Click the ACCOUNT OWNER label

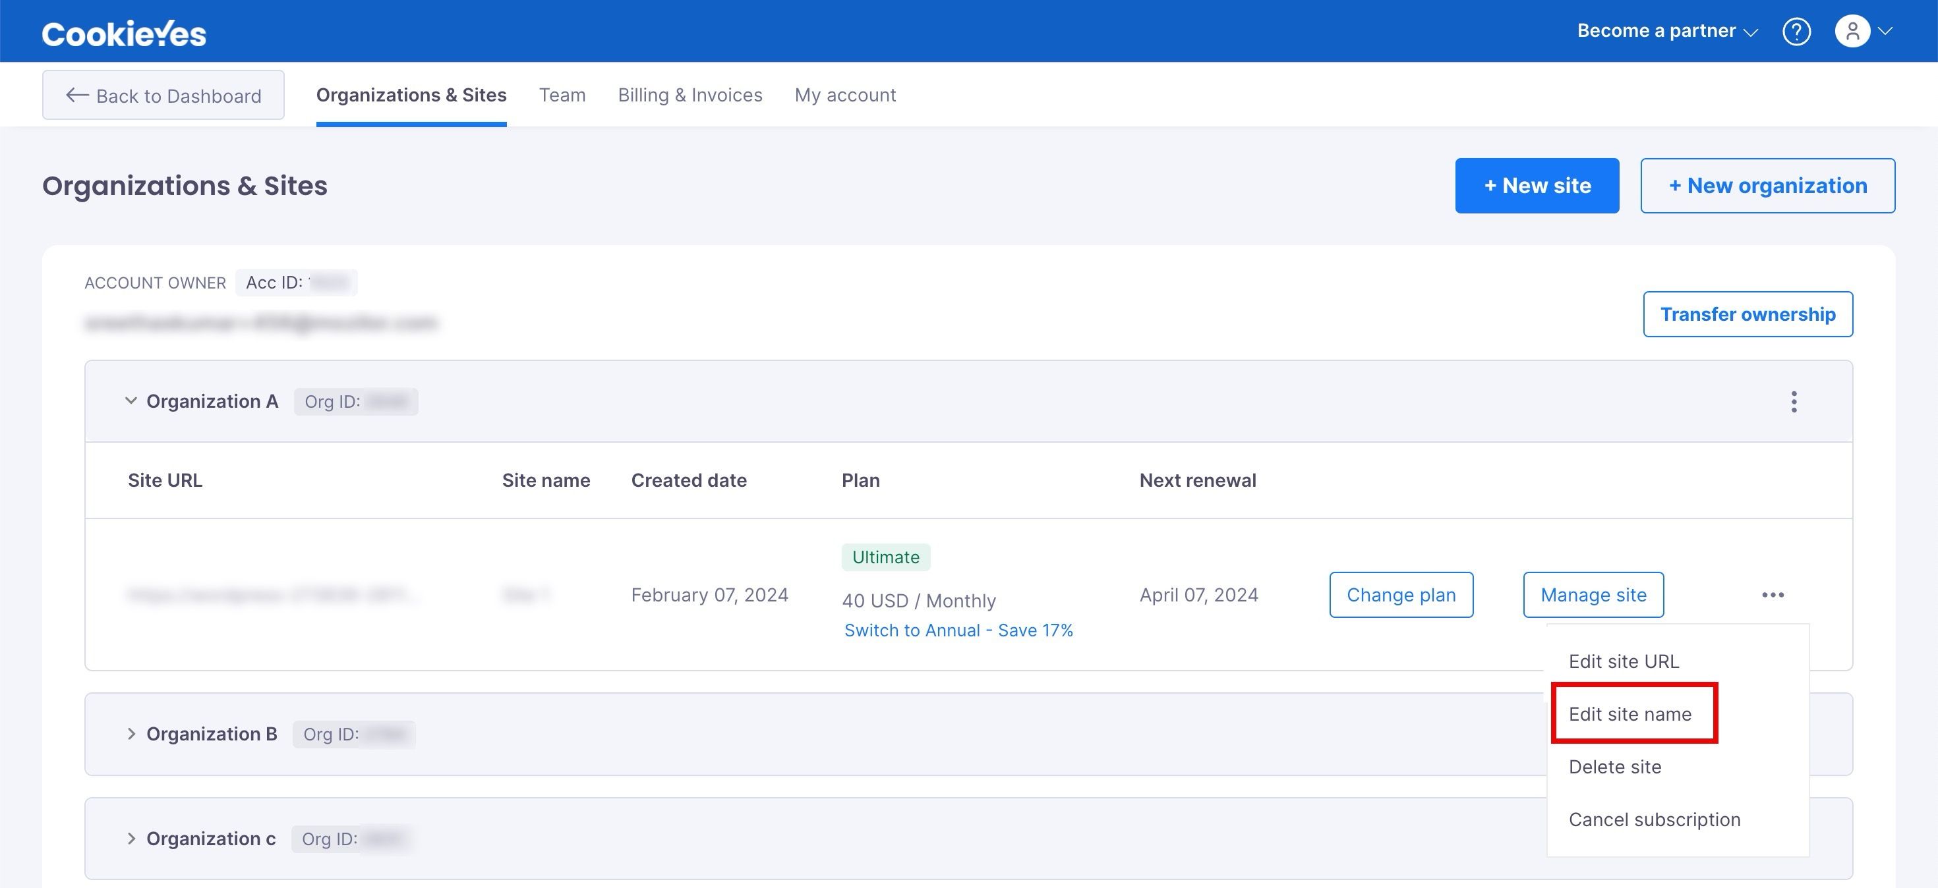point(155,283)
